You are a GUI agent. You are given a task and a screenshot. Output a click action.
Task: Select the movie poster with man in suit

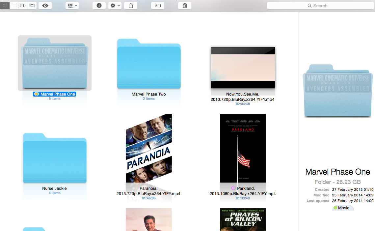point(149,219)
